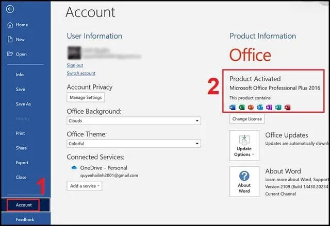The image size is (330, 226).
Task: Open the Export page in sidebar
Action: click(x=22, y=163)
